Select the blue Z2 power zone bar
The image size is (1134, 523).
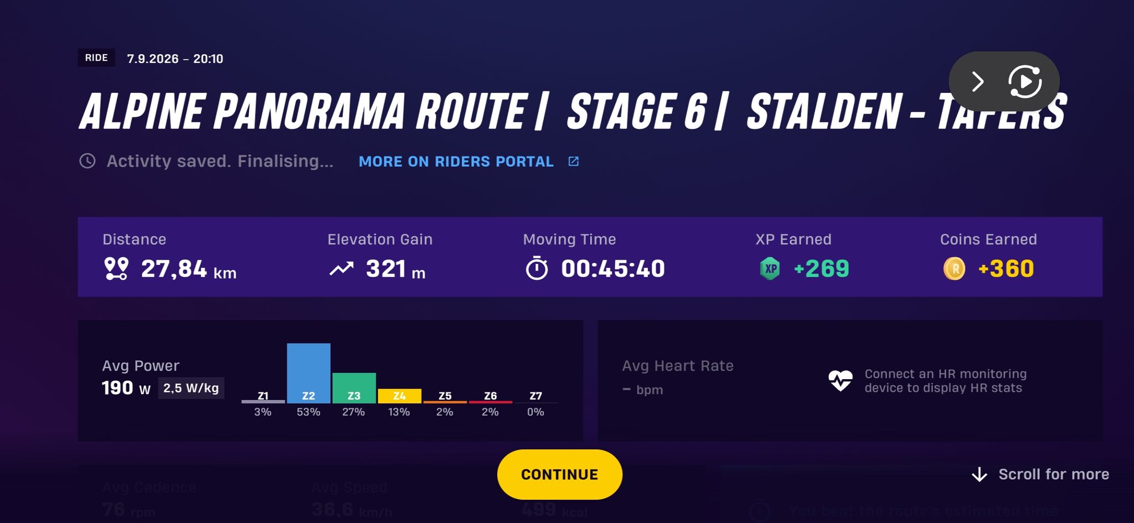(x=308, y=373)
